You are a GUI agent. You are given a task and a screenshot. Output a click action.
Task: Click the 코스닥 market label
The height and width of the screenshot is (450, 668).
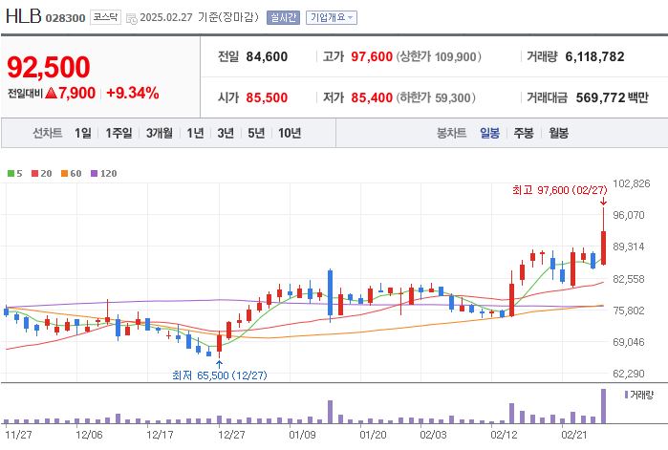click(105, 17)
